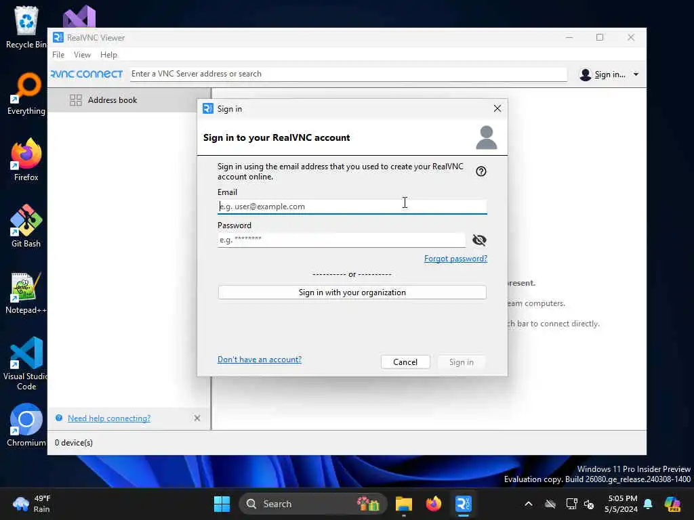Focus the Password input field
This screenshot has height=520, width=694.
(x=342, y=240)
